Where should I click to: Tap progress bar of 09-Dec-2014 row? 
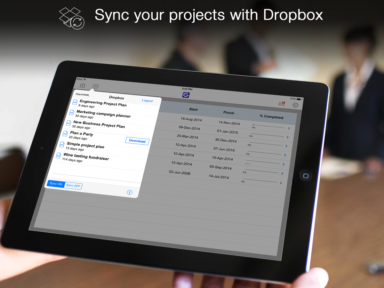tap(267, 135)
